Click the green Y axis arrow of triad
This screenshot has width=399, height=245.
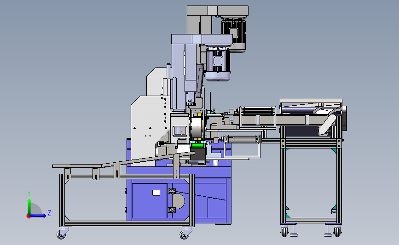point(29,206)
